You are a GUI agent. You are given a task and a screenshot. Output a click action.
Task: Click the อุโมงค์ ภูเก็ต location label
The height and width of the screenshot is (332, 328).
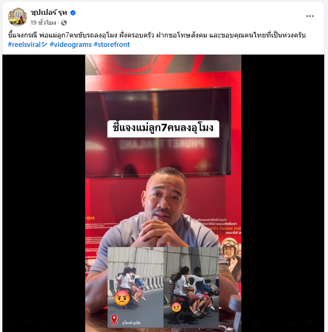[x=131, y=323]
